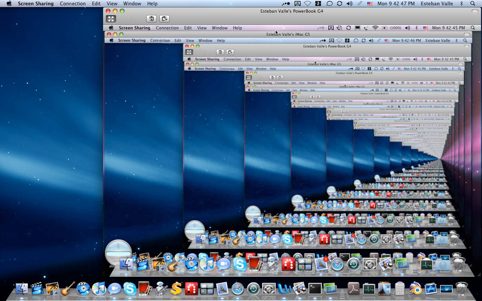
Task: Open iTunes in the first nested dock
Action: click(208, 264)
